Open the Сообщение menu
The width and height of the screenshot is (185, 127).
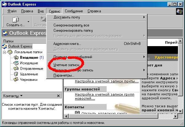(74, 11)
